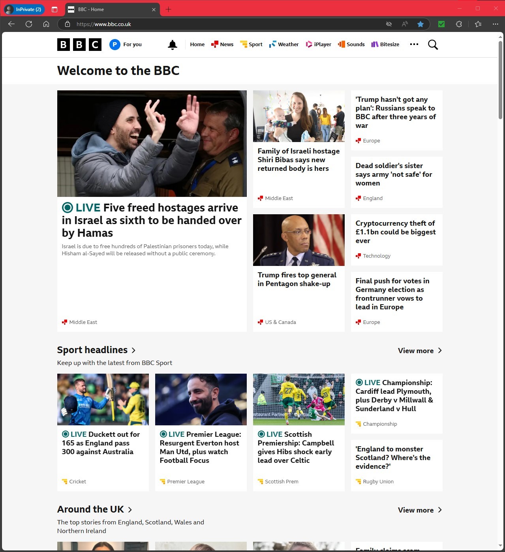This screenshot has width=505, height=552.
Task: Open the tab actions menu icon
Action: pos(54,9)
